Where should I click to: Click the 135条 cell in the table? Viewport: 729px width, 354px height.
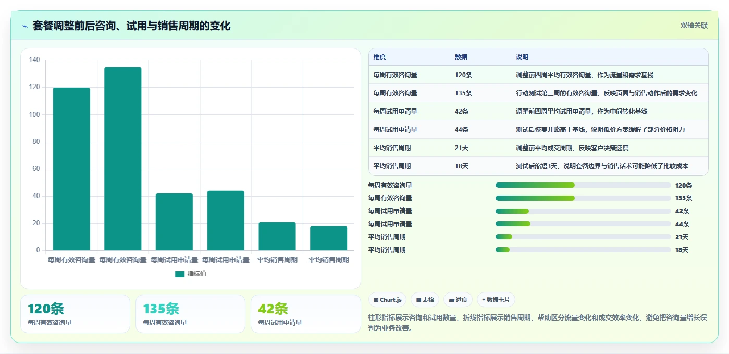463,93
